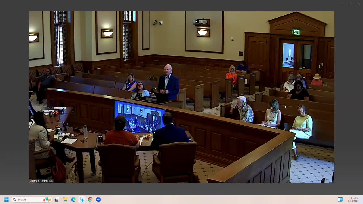363x204 pixels.
Task: Click the 8/18/2025 date in the taskbar
Action: click(354, 201)
